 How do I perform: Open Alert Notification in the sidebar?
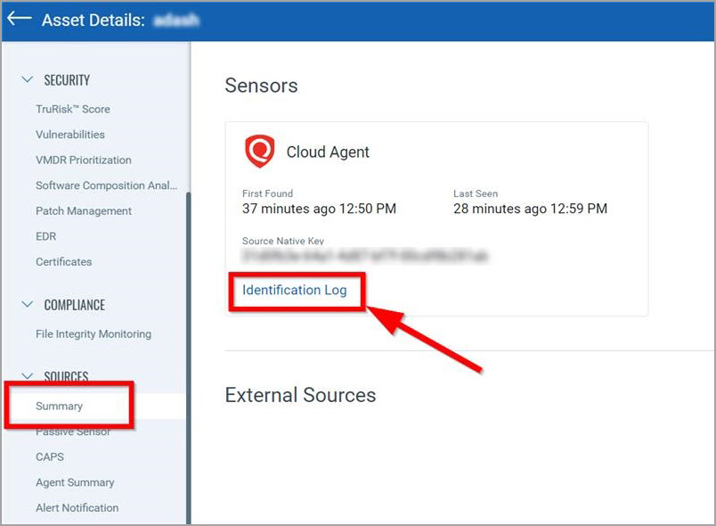[77, 507]
